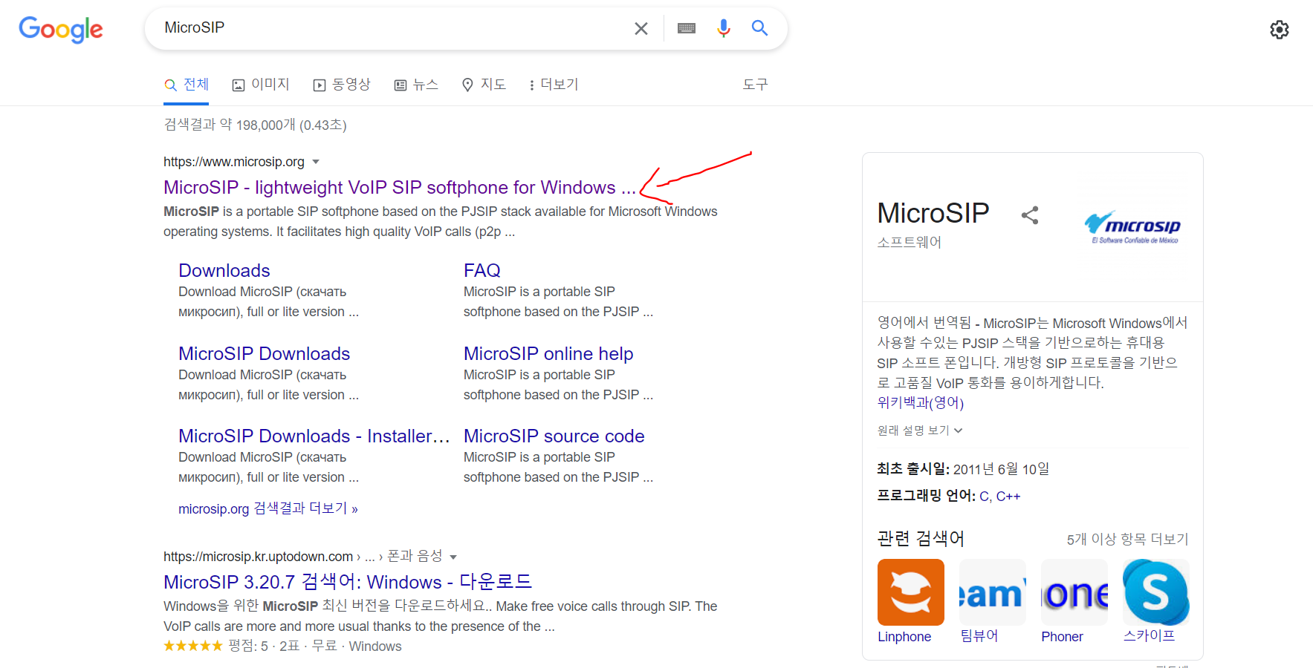This screenshot has width=1313, height=668.
Task: Expand dropdown next to microsip.org URL
Action: (316, 162)
